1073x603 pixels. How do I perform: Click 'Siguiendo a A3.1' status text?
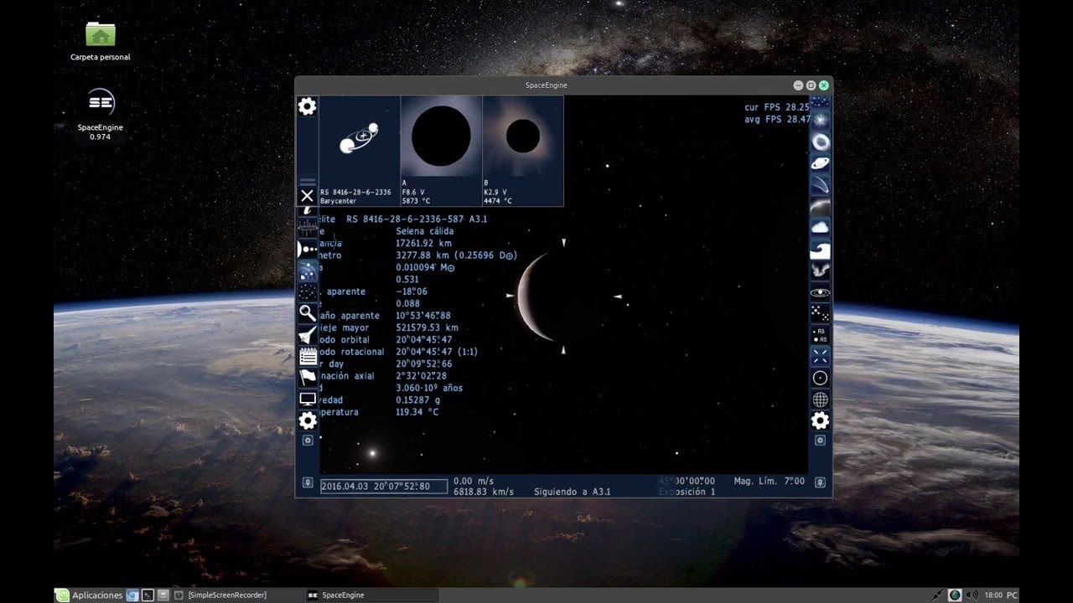tap(573, 492)
